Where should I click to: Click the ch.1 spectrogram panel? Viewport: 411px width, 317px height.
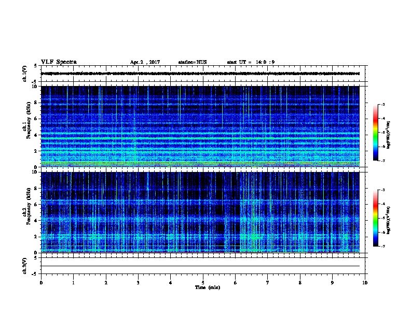tap(200, 126)
